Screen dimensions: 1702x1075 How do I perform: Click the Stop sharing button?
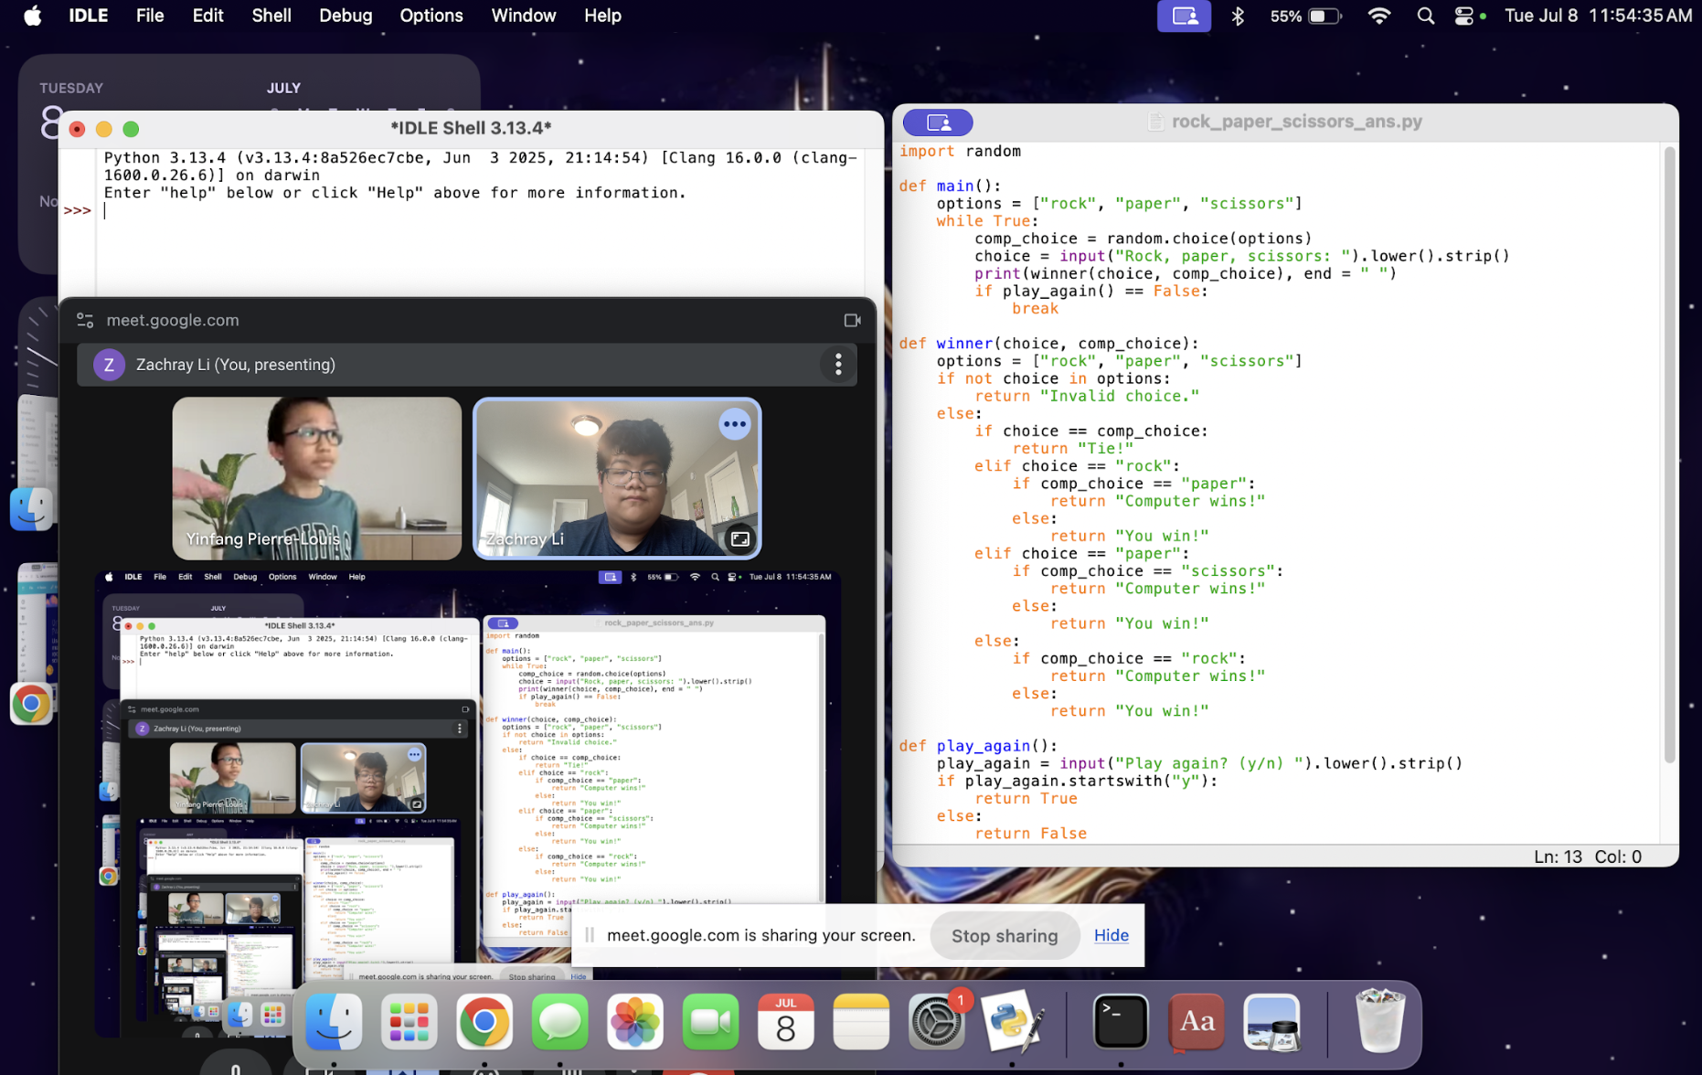tap(1004, 935)
